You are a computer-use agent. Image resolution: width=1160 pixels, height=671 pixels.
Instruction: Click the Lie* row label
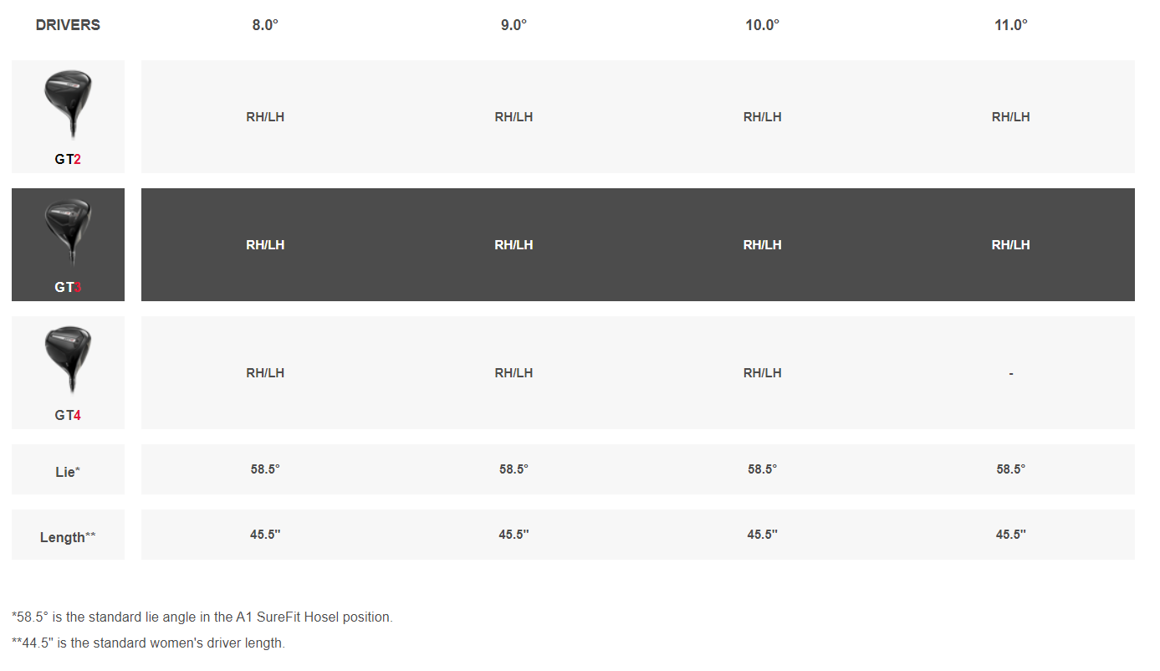pos(68,472)
